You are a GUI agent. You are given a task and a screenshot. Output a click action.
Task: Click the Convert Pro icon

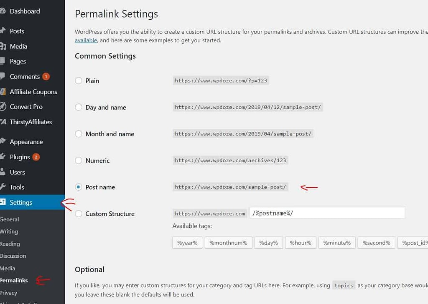point(3,106)
